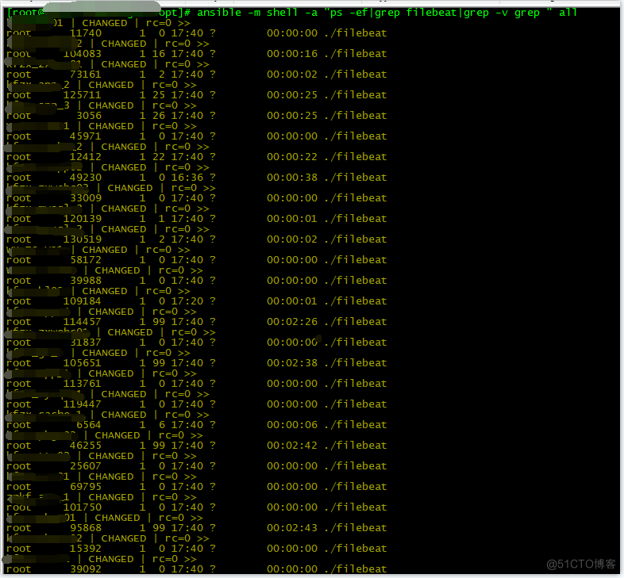Click PID 33009 entry
Image resolution: width=624 pixels, height=578 pixels.
[86, 198]
